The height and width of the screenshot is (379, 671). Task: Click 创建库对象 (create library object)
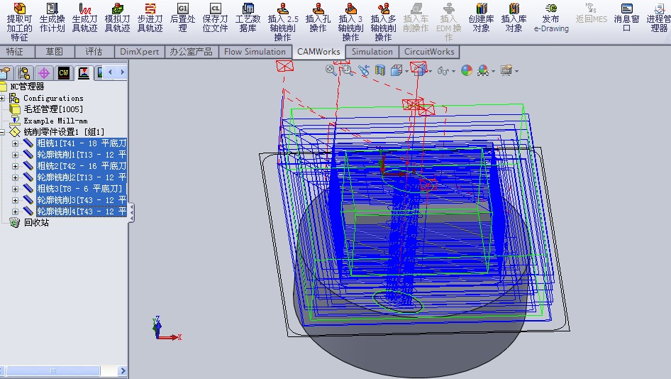(x=481, y=18)
